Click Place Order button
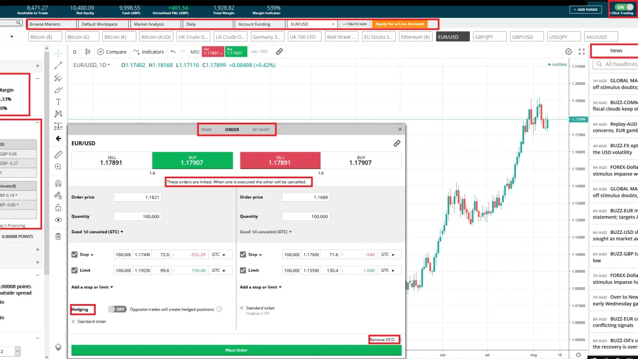Image resolution: width=638 pixels, height=359 pixels. (236, 350)
